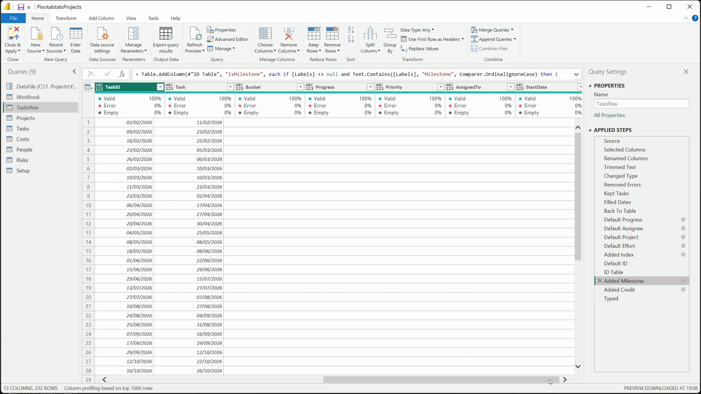
Task: Open Merge Queries dropdown
Action: click(492, 30)
